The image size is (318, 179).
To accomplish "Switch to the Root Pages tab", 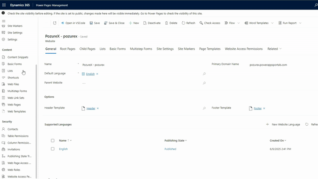I will coord(68,49).
